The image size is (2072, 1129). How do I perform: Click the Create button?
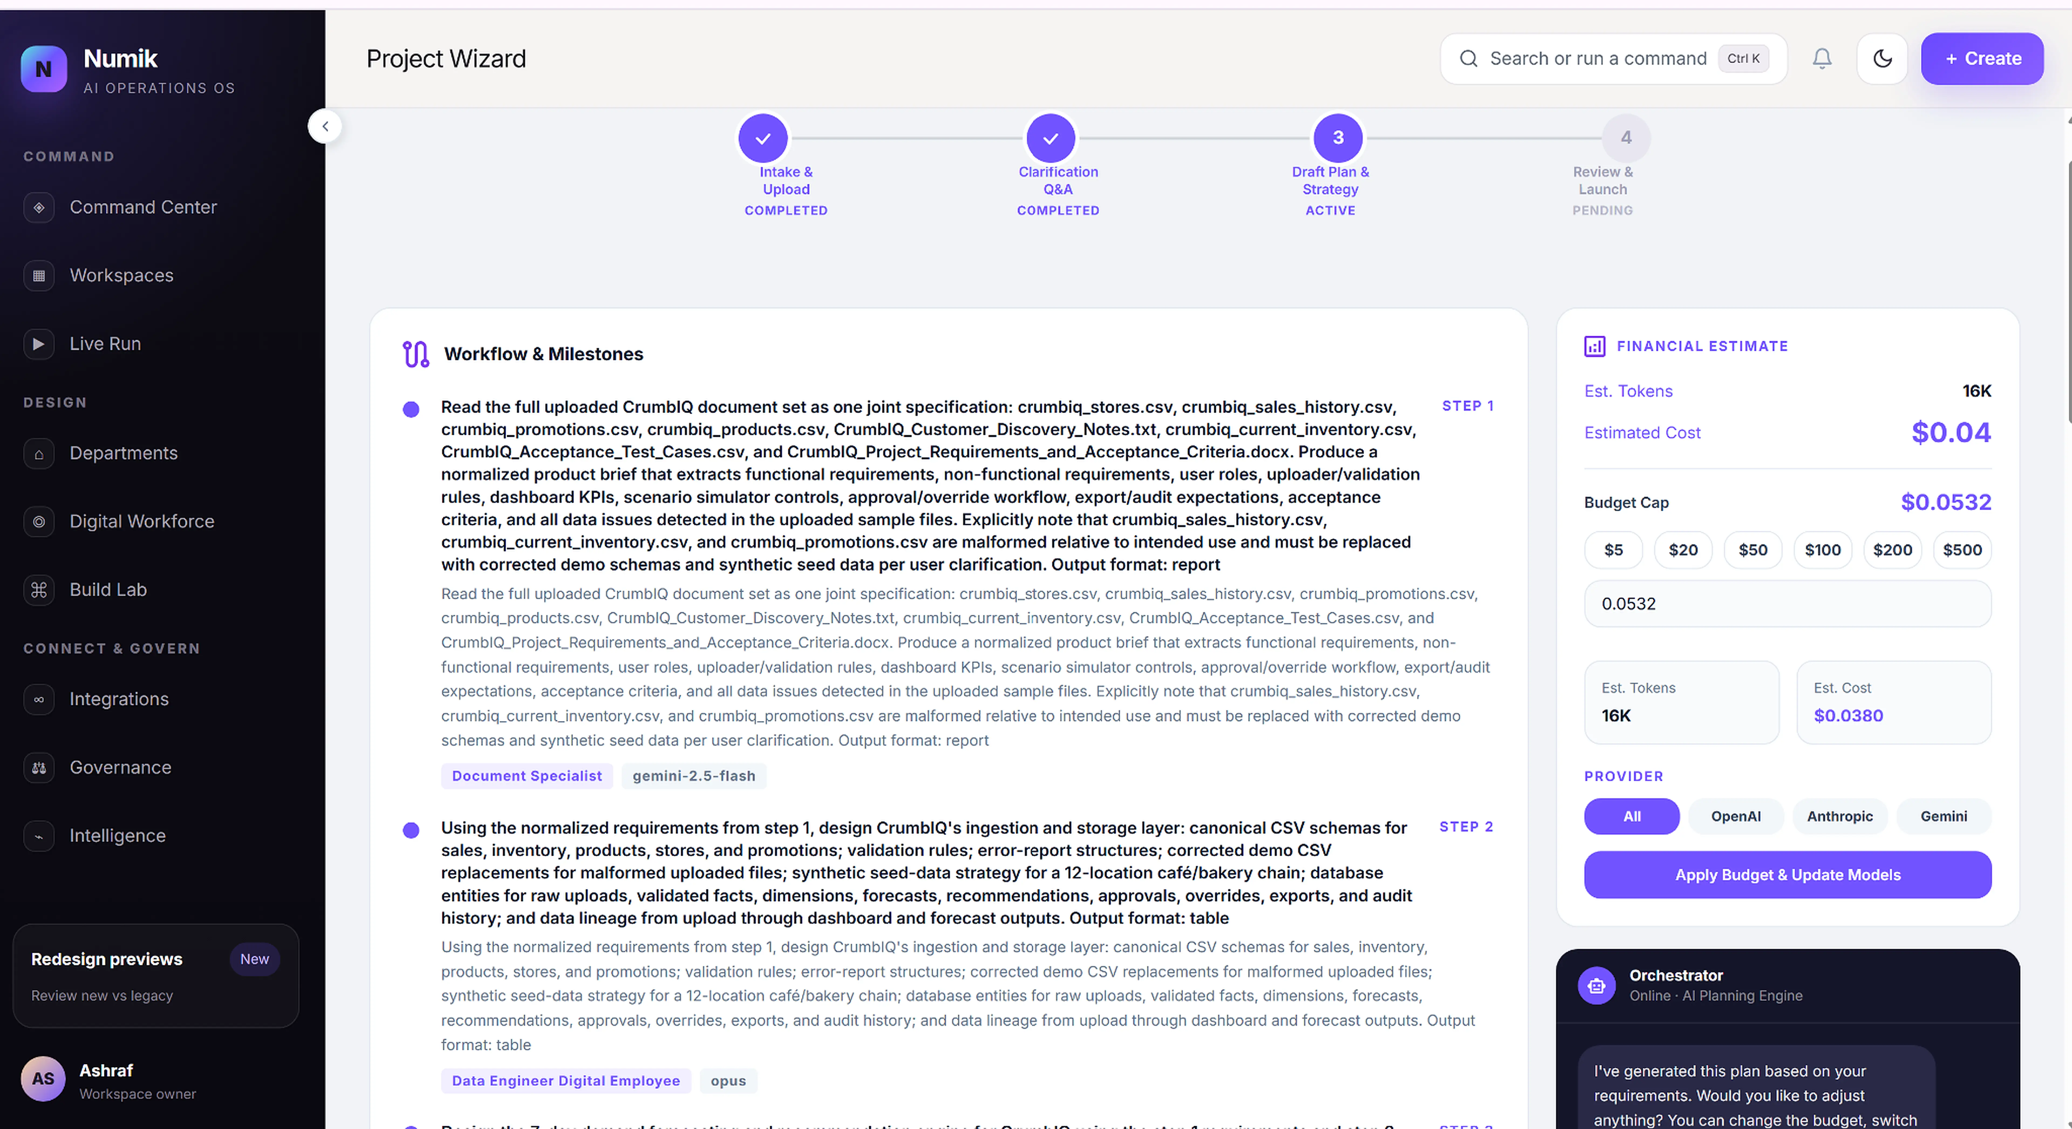click(x=1982, y=59)
